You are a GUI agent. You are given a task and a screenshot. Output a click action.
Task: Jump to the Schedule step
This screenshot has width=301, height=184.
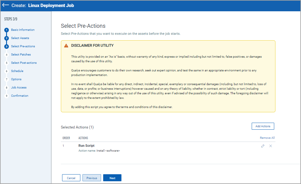(17, 71)
